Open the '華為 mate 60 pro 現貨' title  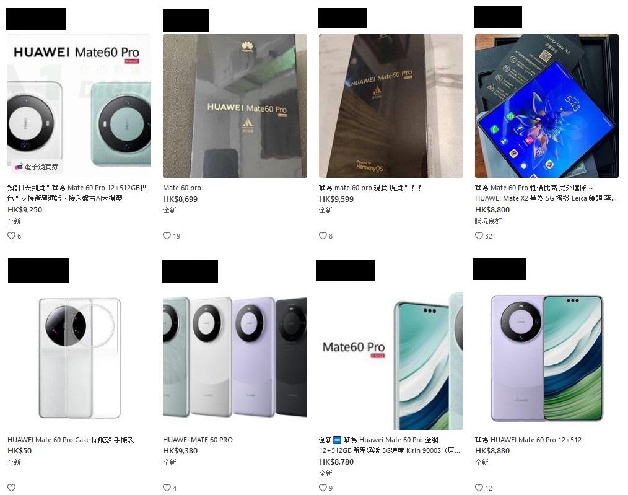370,188
